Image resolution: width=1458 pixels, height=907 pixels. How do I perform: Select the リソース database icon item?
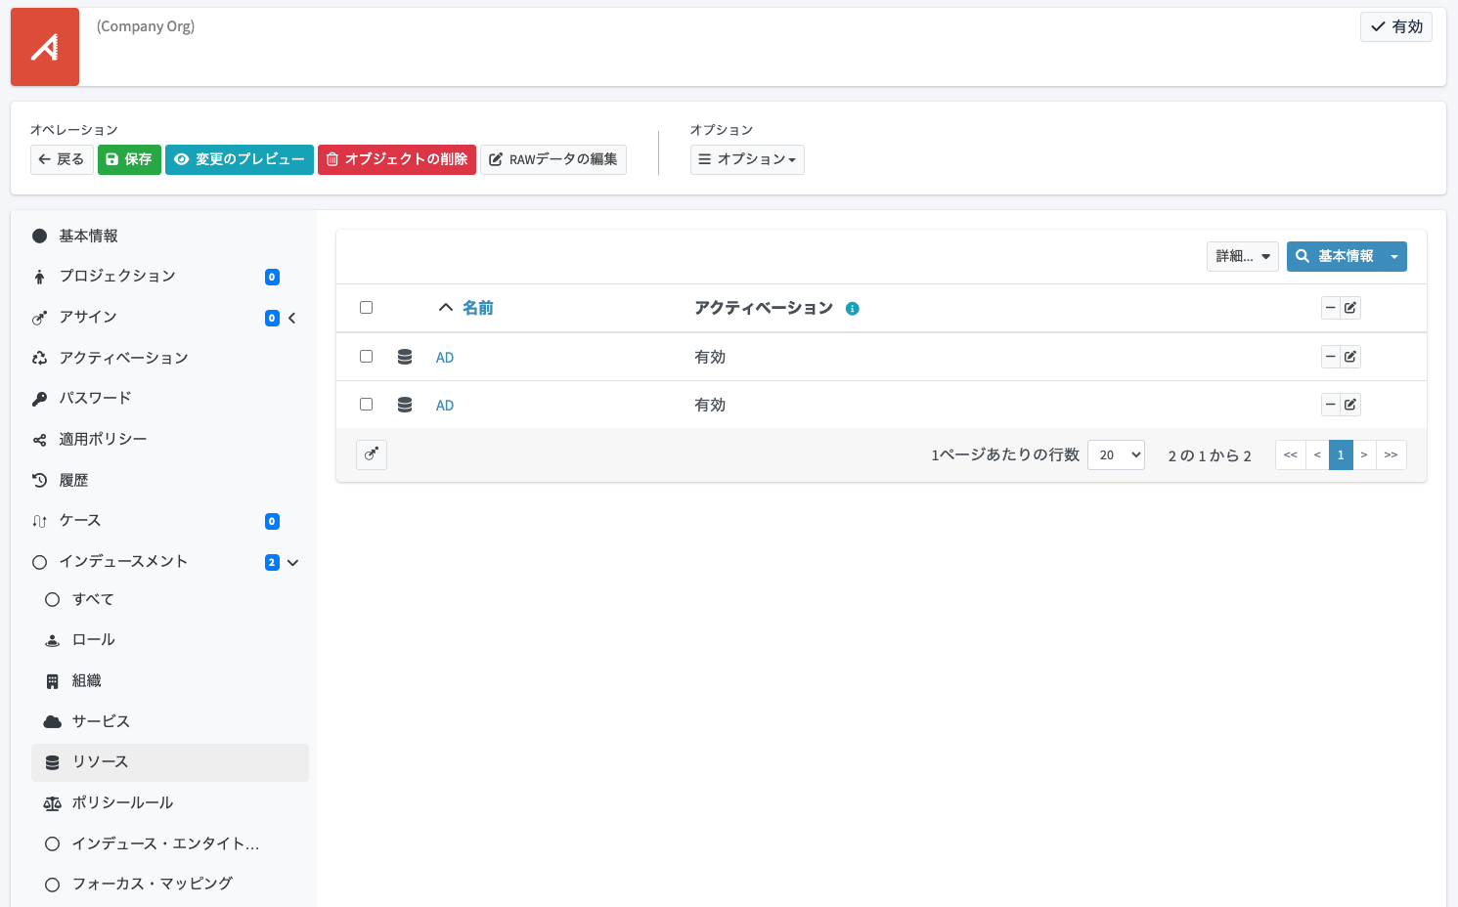click(53, 762)
